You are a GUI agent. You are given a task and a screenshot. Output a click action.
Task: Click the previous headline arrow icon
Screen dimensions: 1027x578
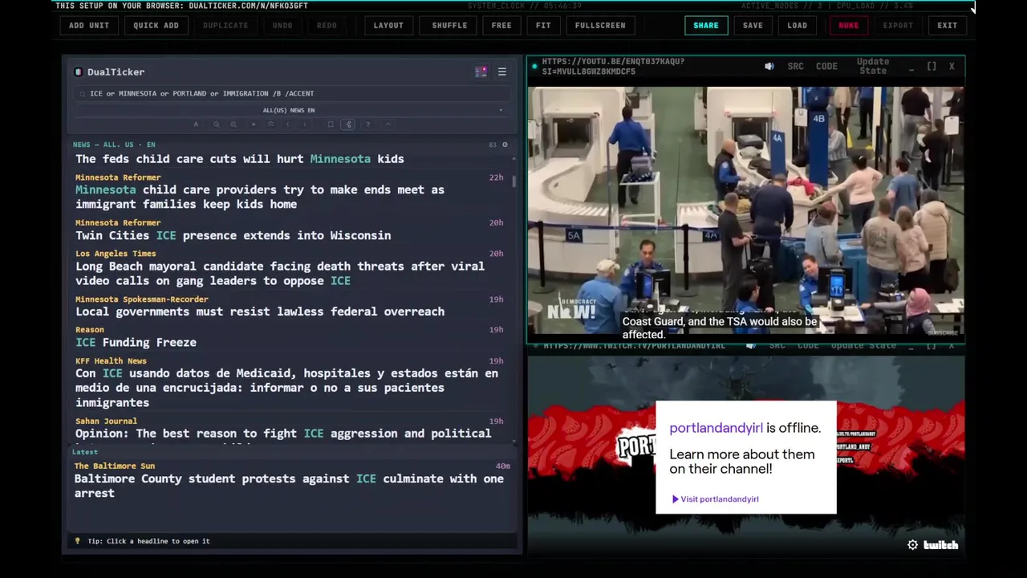click(288, 124)
